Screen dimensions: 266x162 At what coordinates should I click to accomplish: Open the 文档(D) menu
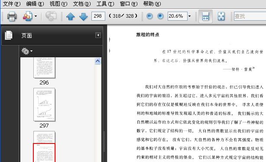tap(82, 4)
